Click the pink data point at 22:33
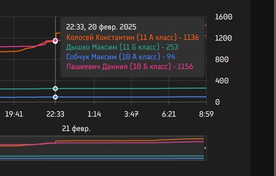276x176 pixels. [x=55, y=41]
